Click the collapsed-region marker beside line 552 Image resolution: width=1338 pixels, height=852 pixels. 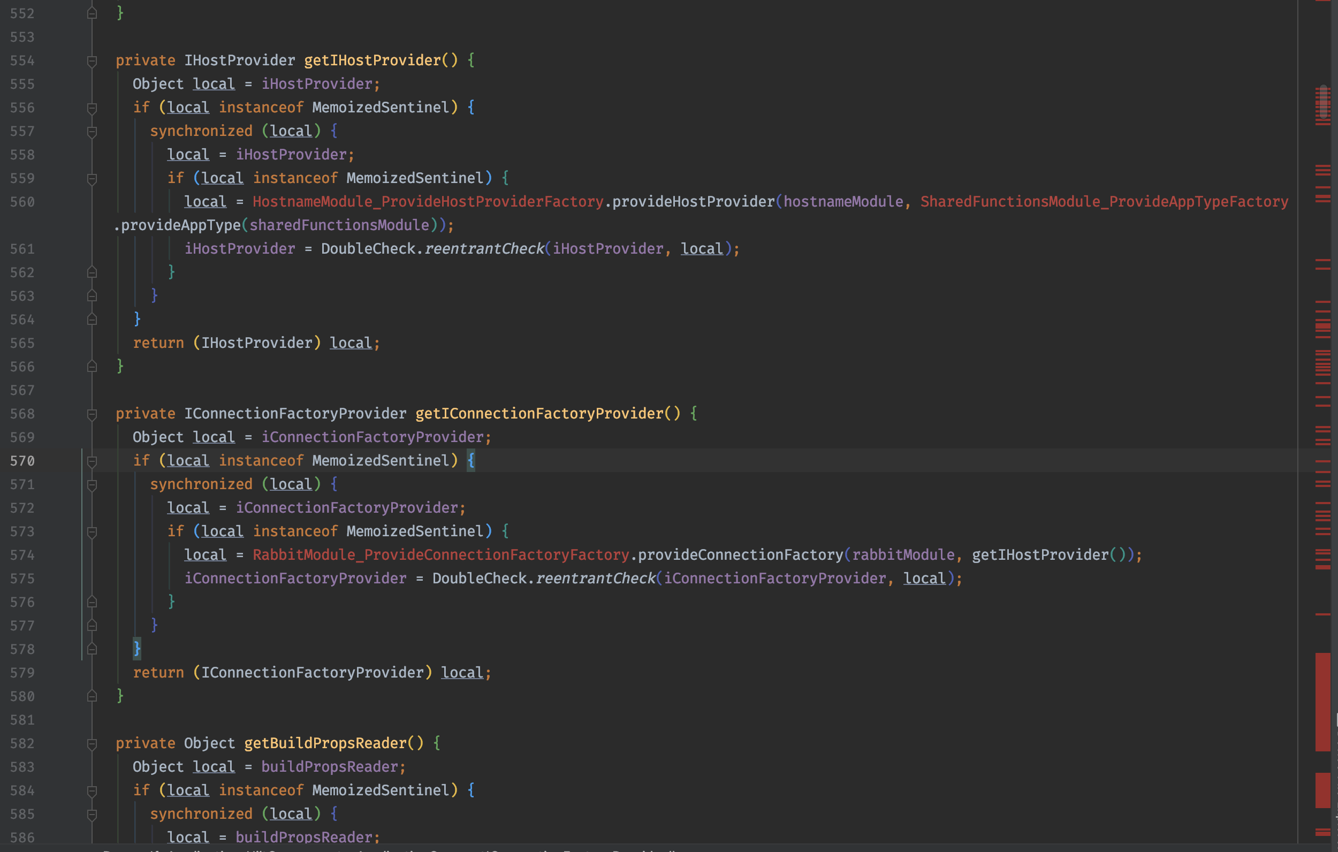click(x=92, y=13)
